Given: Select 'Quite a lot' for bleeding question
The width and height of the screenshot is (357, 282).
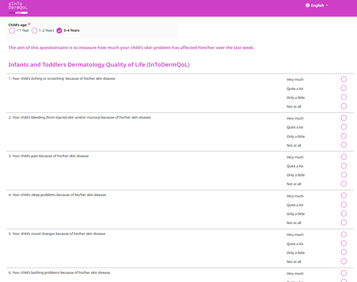Looking at the screenshot, I should tap(344, 127).
